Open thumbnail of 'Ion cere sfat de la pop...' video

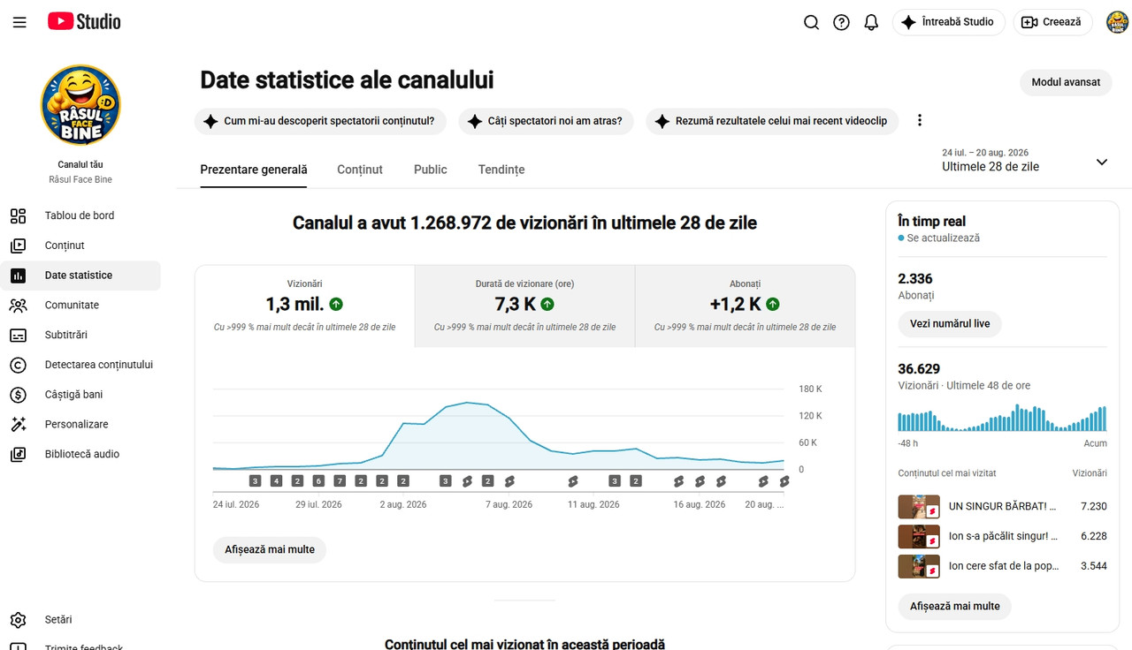[x=919, y=566]
